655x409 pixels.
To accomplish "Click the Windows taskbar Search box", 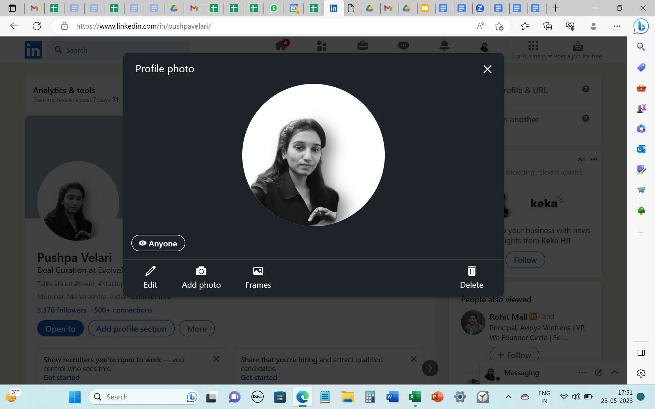I will point(143,397).
